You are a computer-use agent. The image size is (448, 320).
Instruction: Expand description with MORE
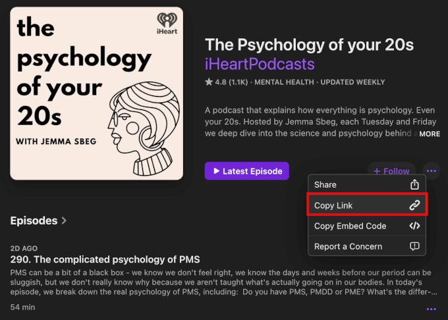(x=429, y=134)
